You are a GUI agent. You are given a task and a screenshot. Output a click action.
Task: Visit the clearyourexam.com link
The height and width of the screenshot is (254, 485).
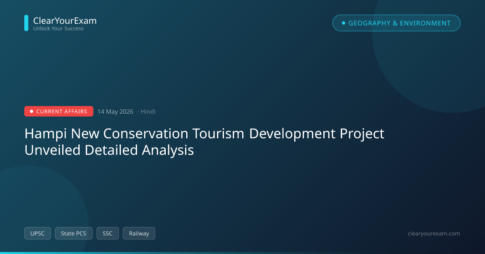tap(434, 233)
